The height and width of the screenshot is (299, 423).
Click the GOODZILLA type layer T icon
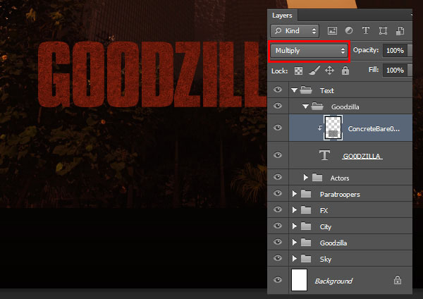324,155
